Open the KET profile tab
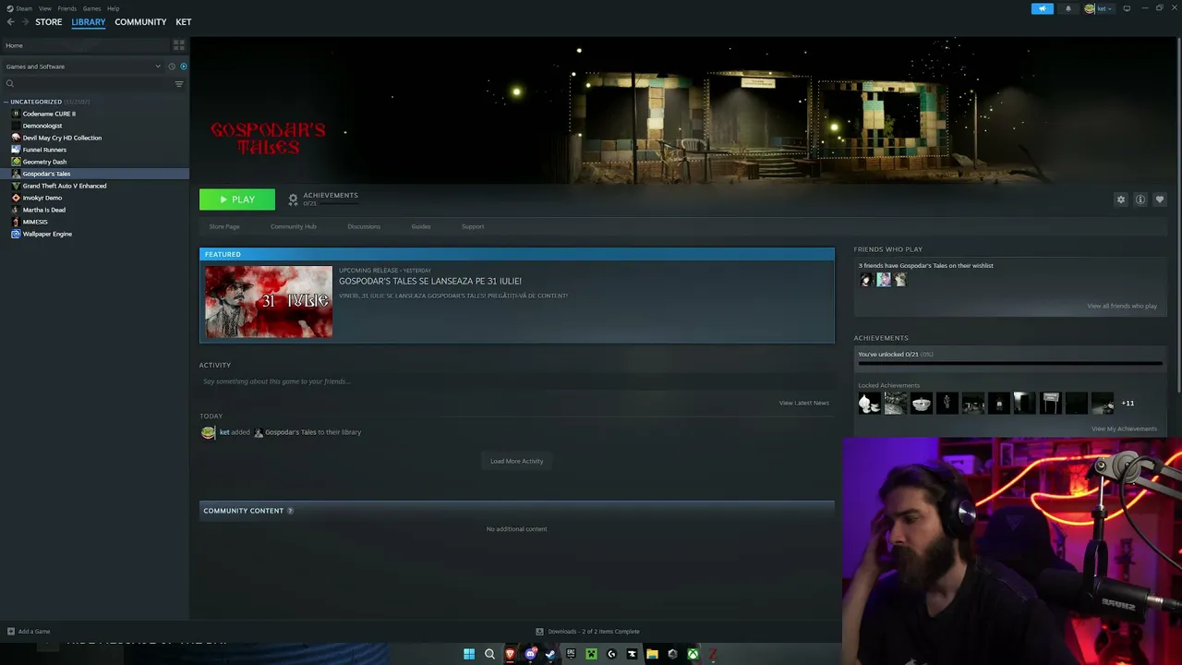Viewport: 1182px width, 665px height. click(184, 22)
